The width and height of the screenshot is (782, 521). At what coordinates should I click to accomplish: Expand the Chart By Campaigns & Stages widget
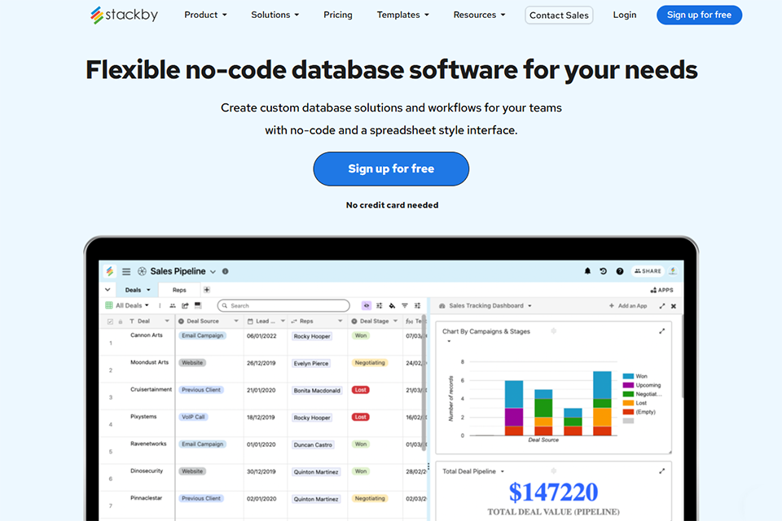(661, 331)
